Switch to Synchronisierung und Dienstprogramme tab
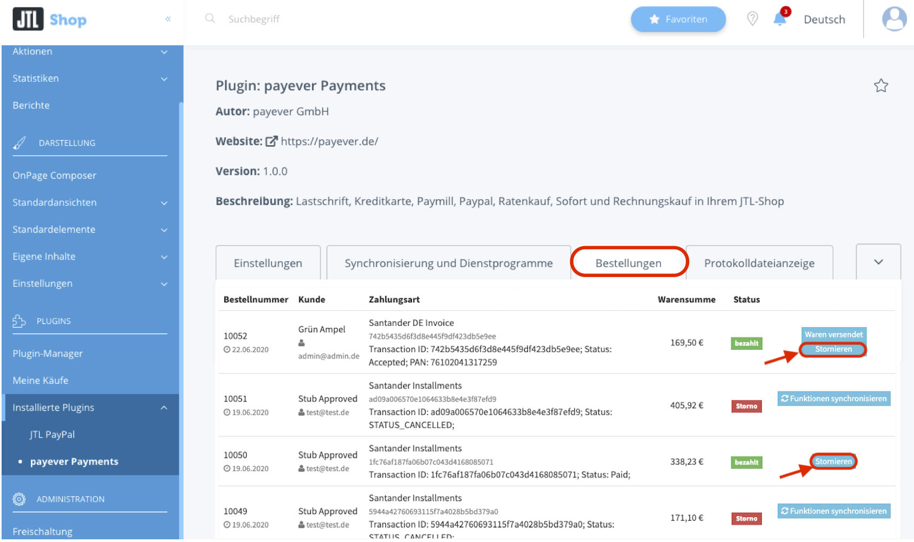 click(x=449, y=263)
